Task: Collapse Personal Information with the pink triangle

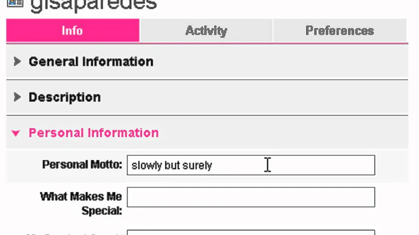Action: point(16,133)
